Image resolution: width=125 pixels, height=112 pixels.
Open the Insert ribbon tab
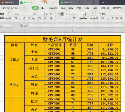coord(43,8)
